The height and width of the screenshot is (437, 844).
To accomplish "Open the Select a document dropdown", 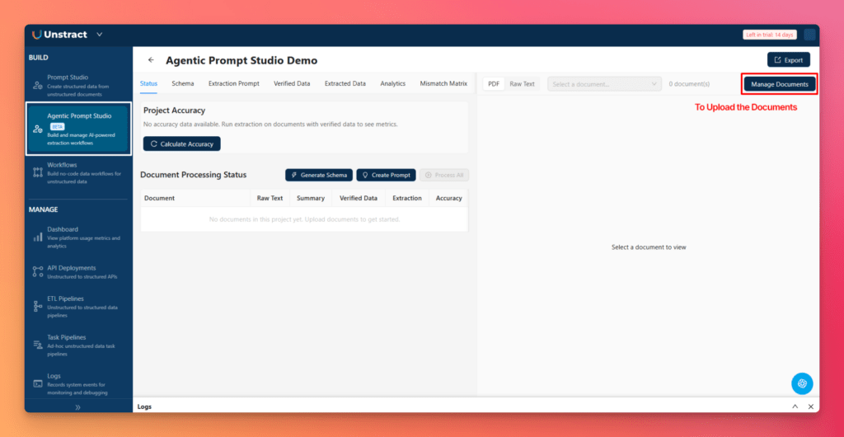I will click(x=604, y=84).
